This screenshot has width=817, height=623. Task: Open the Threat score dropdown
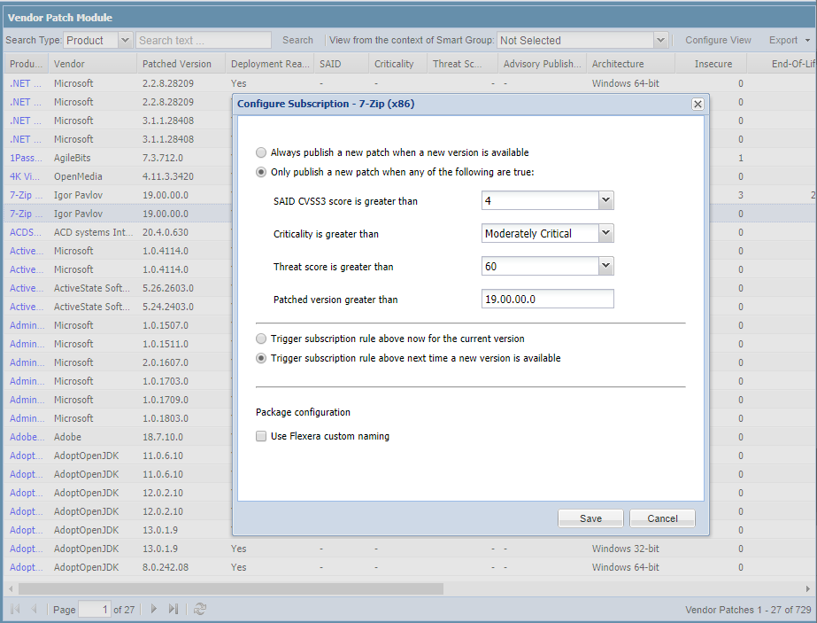606,266
